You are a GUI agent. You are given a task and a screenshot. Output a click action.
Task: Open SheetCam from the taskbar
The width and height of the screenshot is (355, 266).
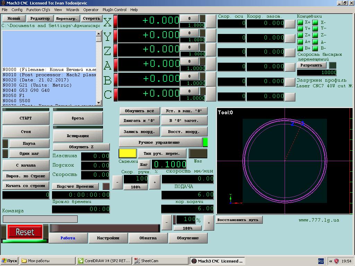160,261
